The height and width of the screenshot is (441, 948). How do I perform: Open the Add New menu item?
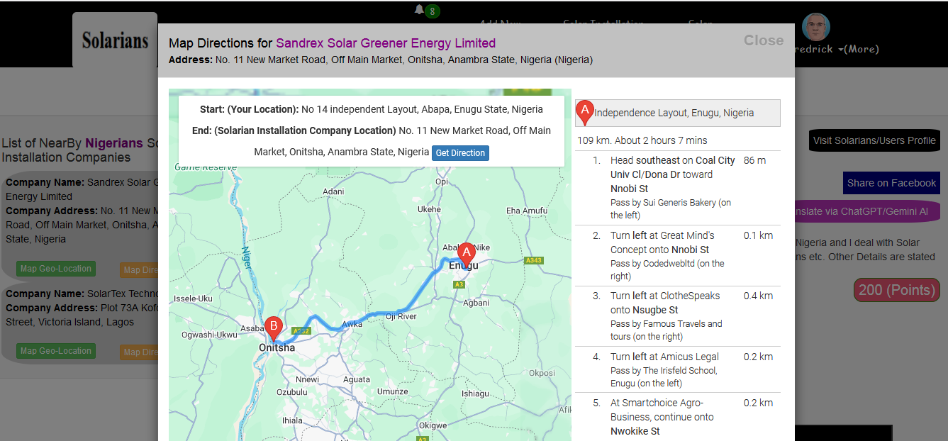coord(500,23)
